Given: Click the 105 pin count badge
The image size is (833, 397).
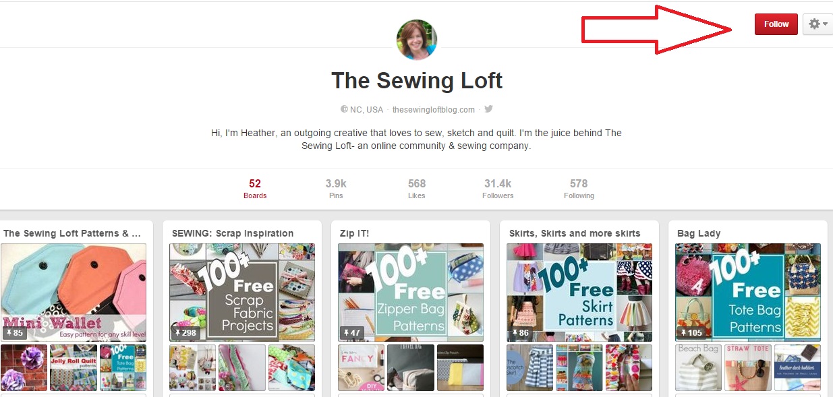Looking at the screenshot, I should click(691, 333).
